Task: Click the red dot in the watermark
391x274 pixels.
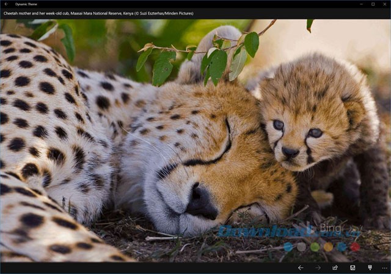Action: 356,247
